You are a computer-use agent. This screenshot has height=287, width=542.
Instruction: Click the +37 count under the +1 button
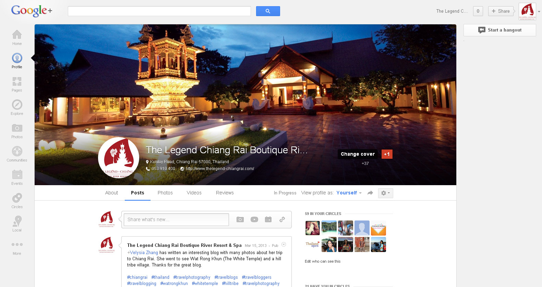(365, 164)
